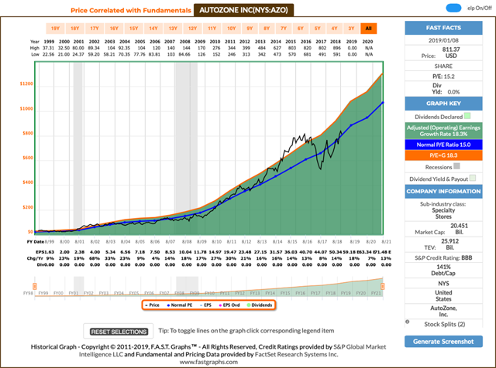Select the 11Y time range tab
This screenshot has width=496, height=368.
[x=212, y=29]
